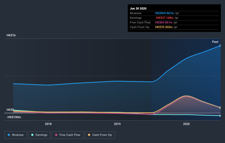Toggle the Free Cash Flow legend button
Image resolution: width=225 pixels, height=143 pixels.
[x=68, y=135]
